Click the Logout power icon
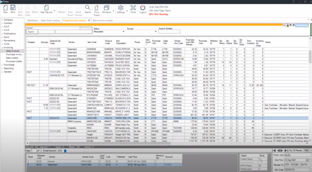 143,8
